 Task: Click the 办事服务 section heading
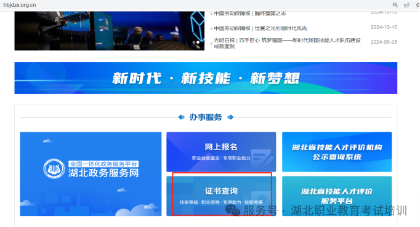click(206, 117)
